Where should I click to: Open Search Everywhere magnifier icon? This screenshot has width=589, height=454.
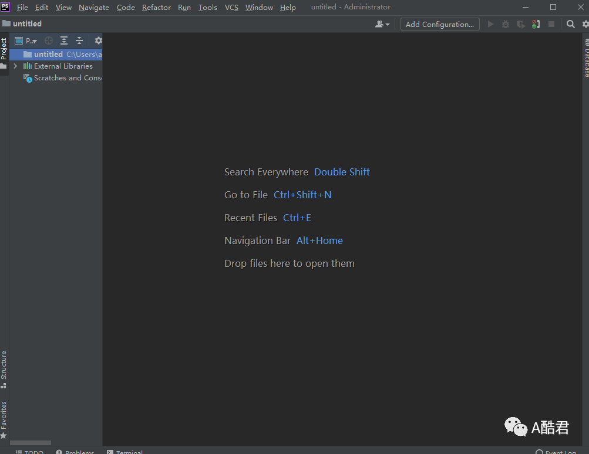(571, 25)
